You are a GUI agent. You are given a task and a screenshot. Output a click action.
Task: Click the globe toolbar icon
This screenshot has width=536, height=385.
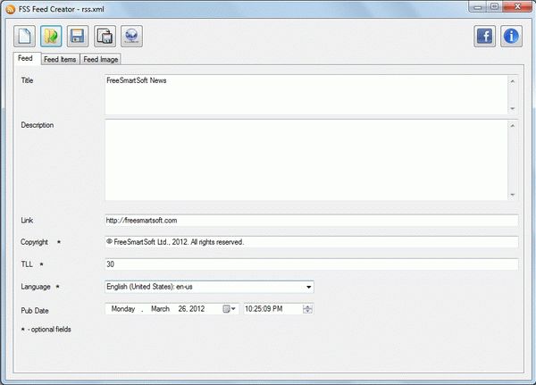pos(131,36)
